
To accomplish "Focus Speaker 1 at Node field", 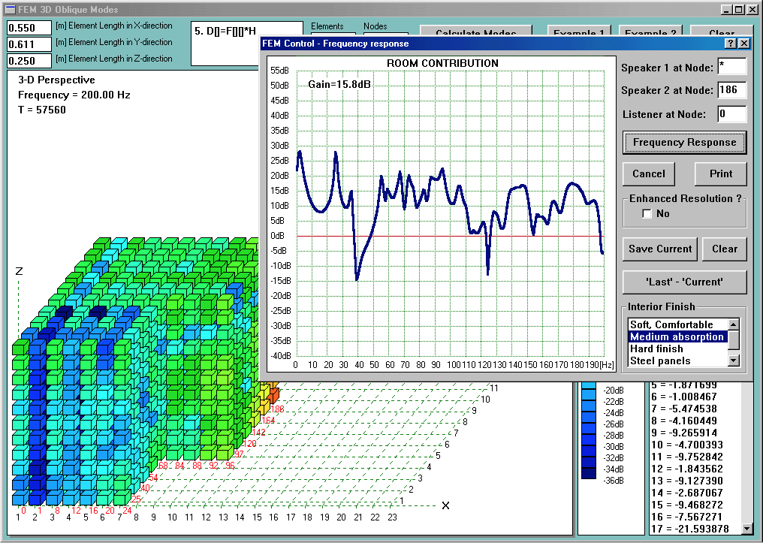I will pos(732,67).
